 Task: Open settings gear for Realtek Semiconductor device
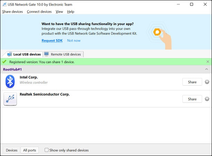point(207,99)
